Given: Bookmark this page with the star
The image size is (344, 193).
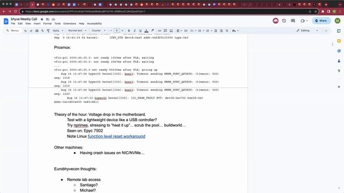Looking at the screenshot, I should pos(316,11).
